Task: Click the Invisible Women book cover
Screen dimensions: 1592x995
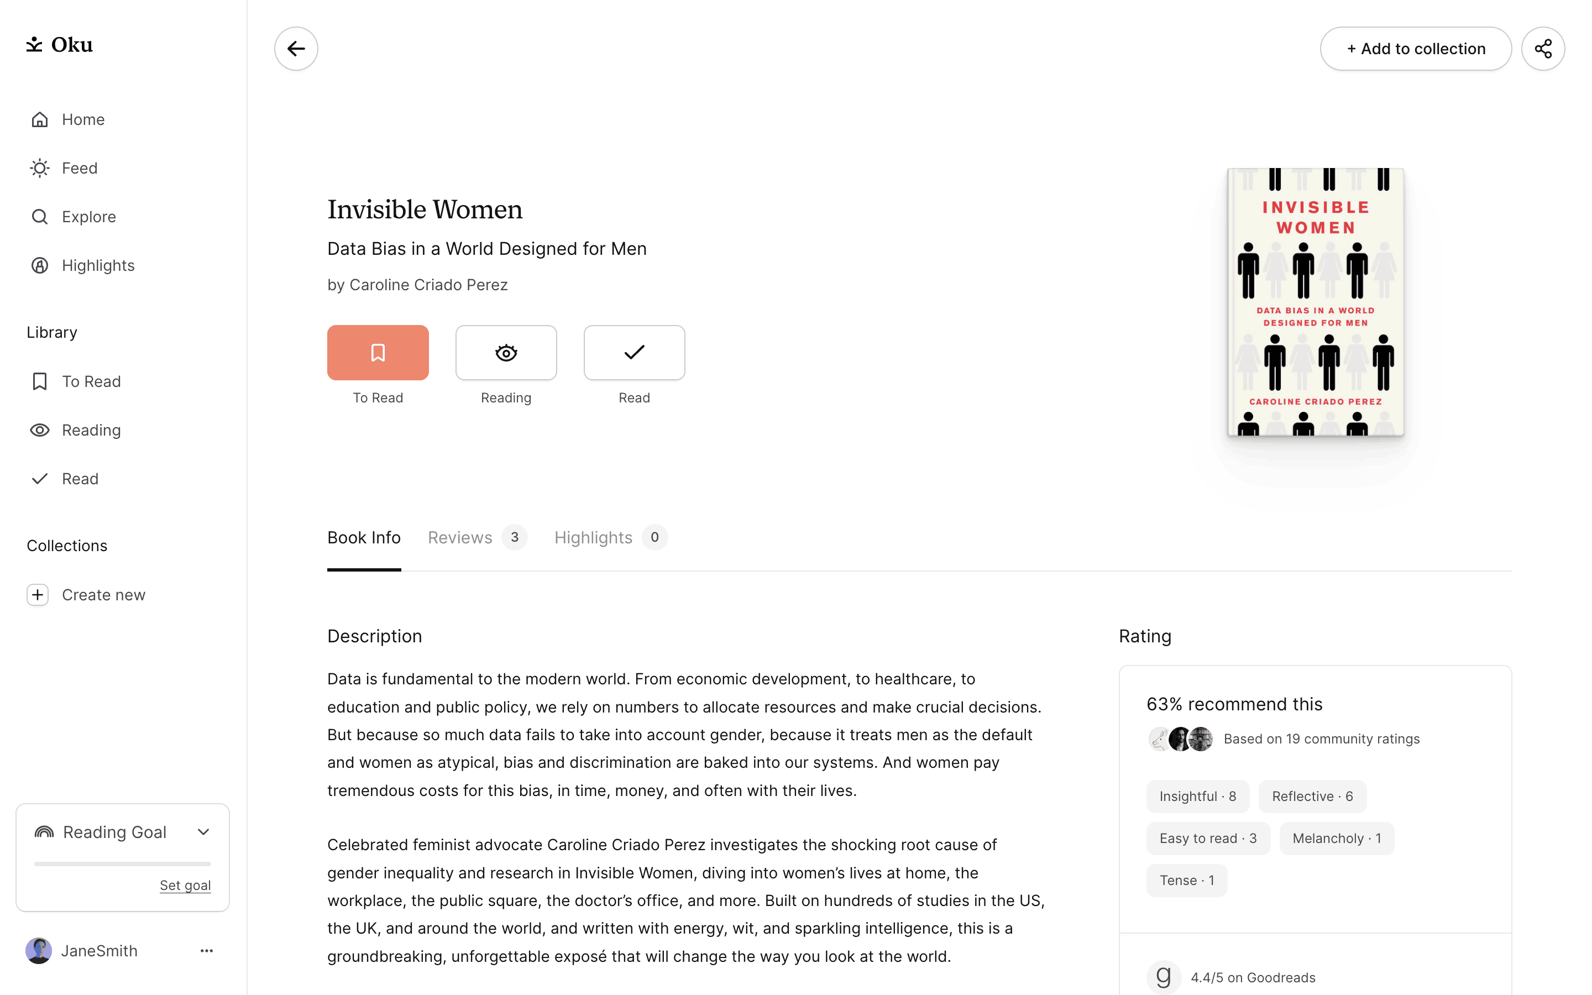Action: click(1315, 302)
